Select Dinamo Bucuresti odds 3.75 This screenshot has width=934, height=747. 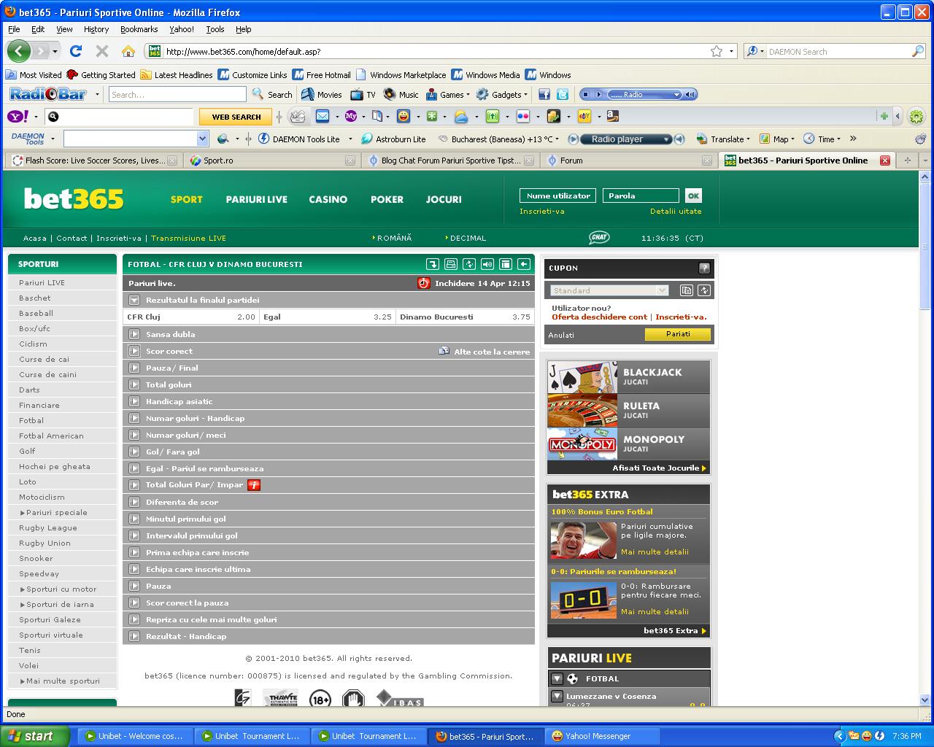click(465, 317)
